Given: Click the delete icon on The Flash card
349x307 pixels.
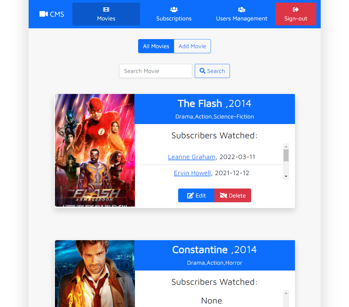Looking at the screenshot, I should (223, 195).
